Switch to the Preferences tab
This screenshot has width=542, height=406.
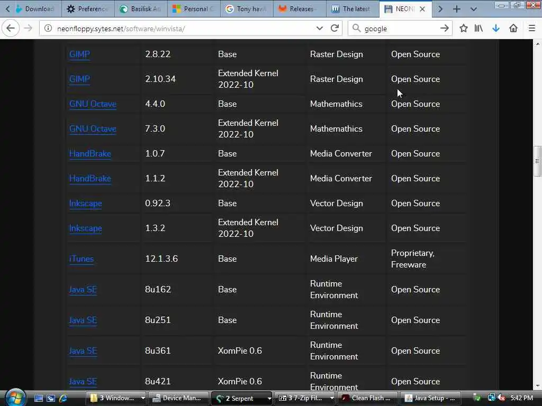[x=88, y=9]
